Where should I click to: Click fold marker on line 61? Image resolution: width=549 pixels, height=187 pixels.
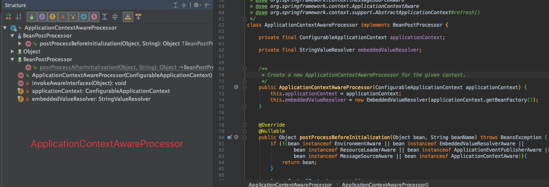coord(244,19)
